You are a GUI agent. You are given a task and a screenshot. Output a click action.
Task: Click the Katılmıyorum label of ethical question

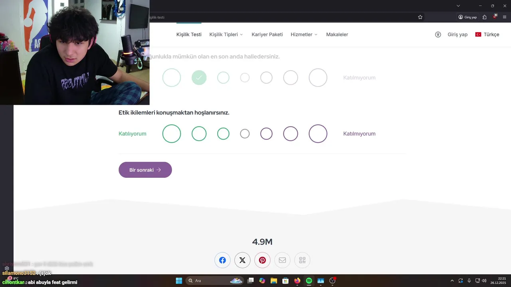coord(359,134)
